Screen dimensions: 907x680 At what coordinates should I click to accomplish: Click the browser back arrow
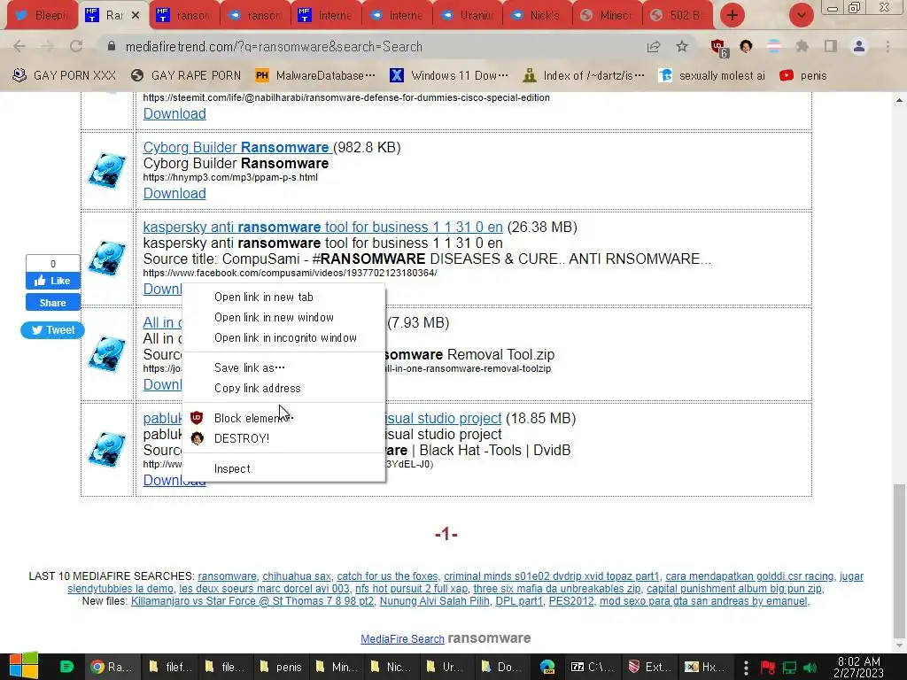pos(19,46)
